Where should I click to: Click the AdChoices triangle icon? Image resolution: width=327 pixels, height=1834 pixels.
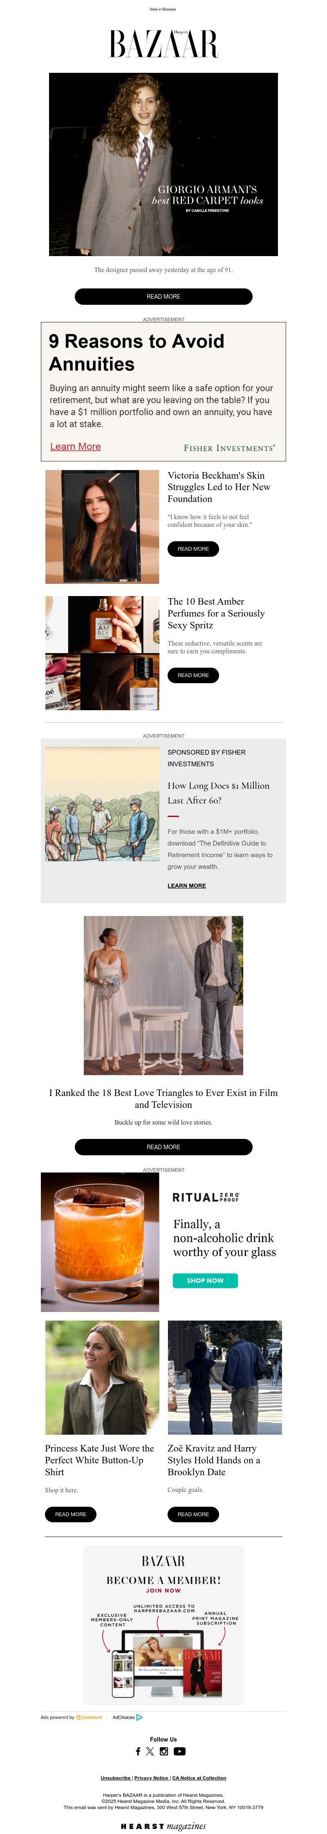point(139,1717)
